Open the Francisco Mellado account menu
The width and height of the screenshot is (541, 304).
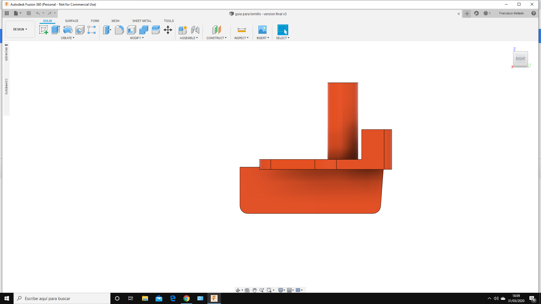[x=511, y=13]
